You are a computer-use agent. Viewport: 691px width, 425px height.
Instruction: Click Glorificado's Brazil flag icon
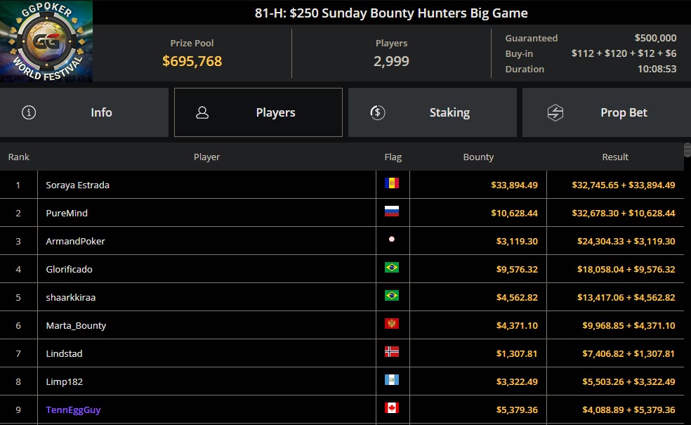392,267
